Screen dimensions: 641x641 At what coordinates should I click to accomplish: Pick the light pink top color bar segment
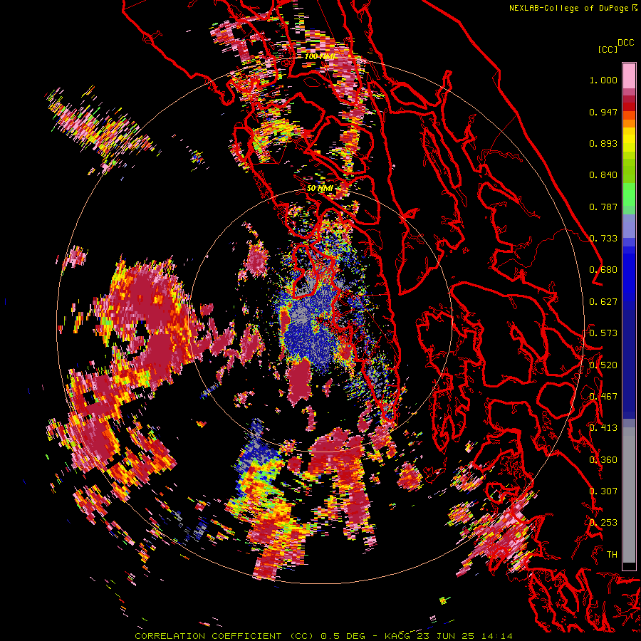(629, 76)
